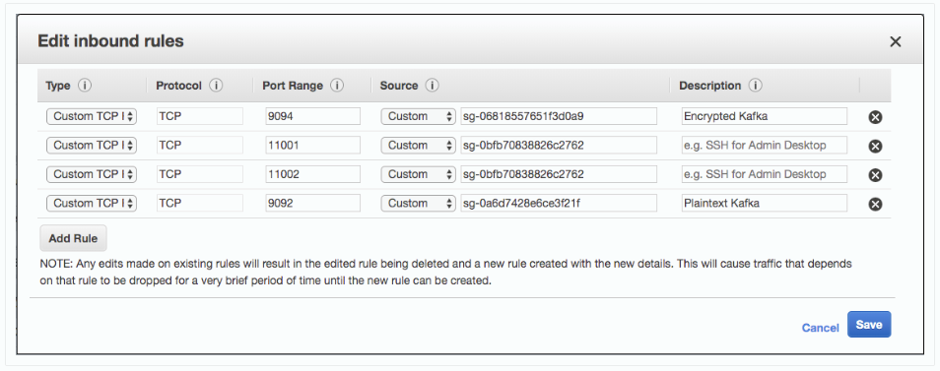This screenshot has height=371, width=940.
Task: Expand Type dropdown for port 9092 rule
Action: coord(92,203)
